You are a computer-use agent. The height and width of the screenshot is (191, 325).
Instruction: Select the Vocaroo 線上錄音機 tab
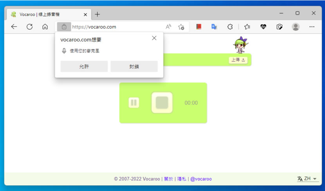click(x=49, y=14)
